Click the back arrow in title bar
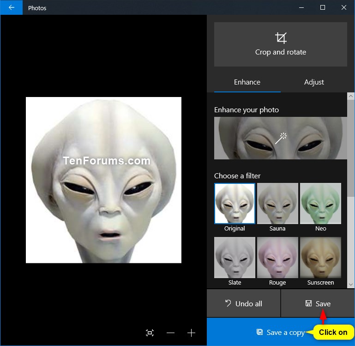The width and height of the screenshot is (355, 346). tap(12, 7)
